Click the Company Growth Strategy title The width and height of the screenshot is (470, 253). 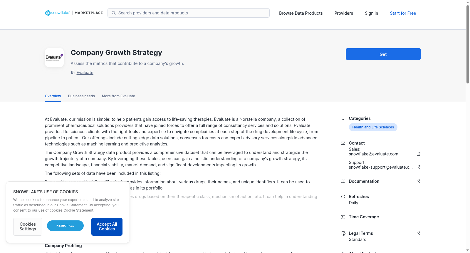(x=116, y=53)
